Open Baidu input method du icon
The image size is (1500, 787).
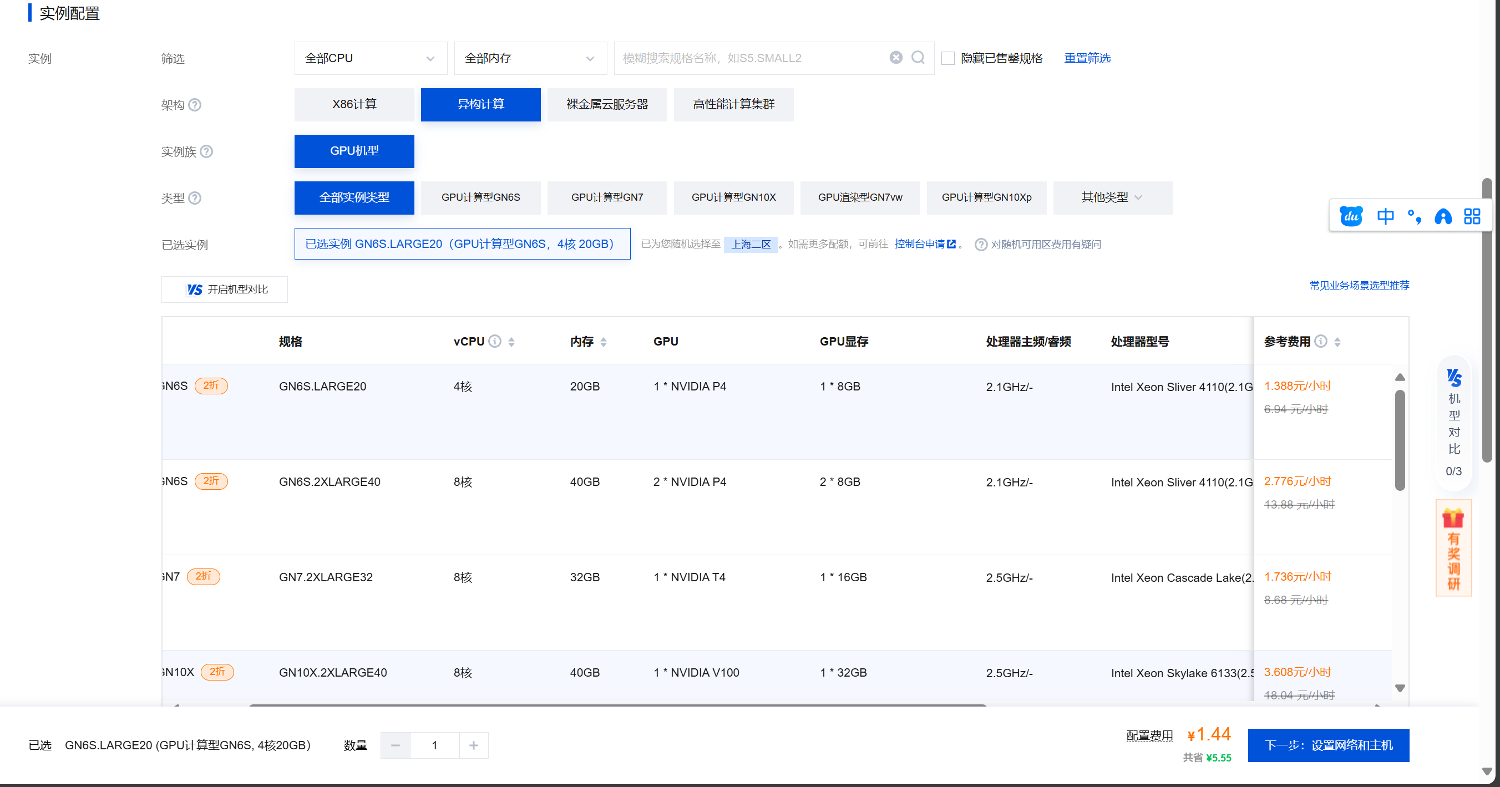(1351, 216)
